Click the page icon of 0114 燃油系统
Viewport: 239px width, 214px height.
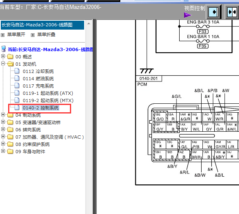pyautogui.click(x=17, y=78)
